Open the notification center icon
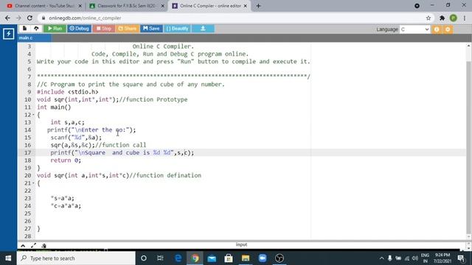The width and height of the screenshot is (472, 265). (x=461, y=258)
